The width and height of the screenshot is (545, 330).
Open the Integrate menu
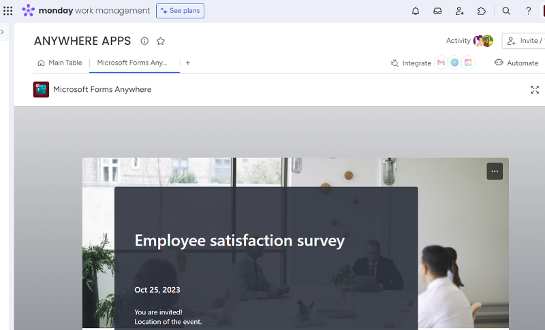[x=411, y=63]
